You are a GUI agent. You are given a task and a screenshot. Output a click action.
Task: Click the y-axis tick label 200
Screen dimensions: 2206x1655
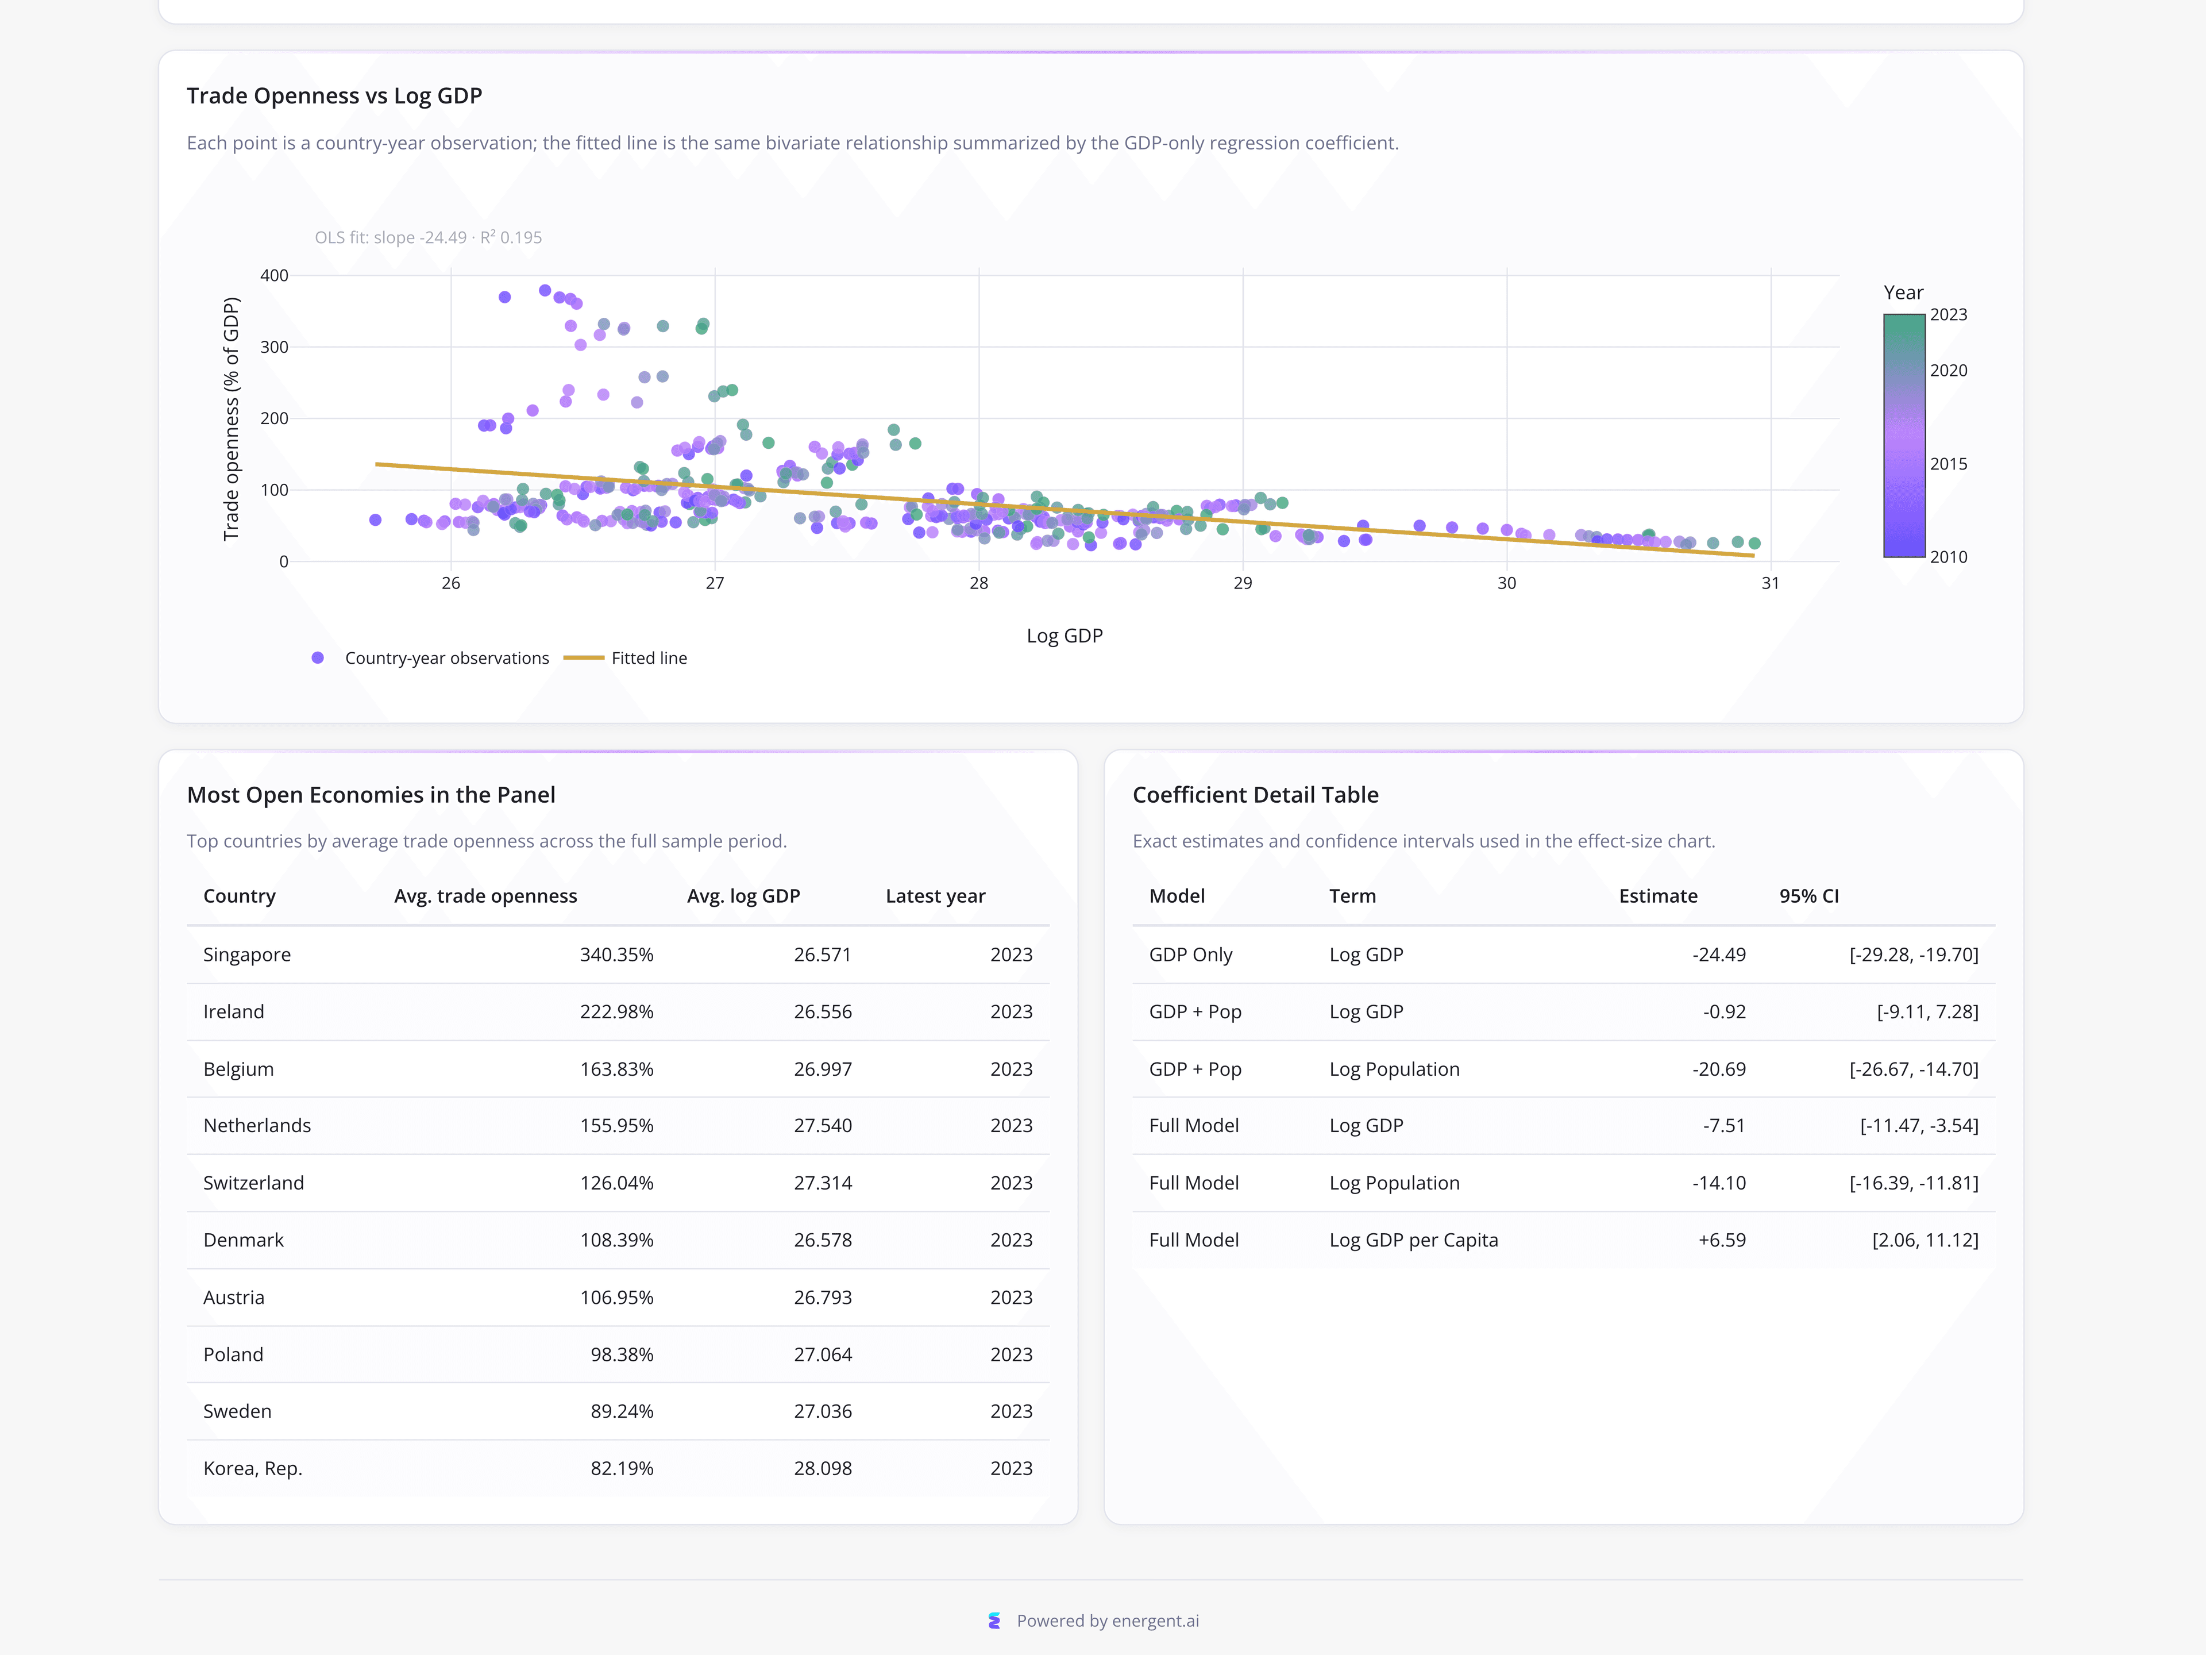(x=274, y=418)
